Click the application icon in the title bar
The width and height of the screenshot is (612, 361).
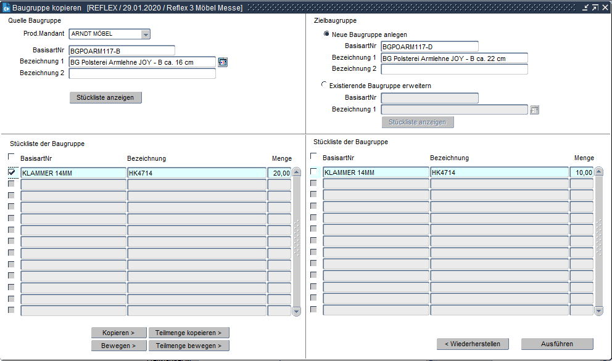tap(7, 7)
